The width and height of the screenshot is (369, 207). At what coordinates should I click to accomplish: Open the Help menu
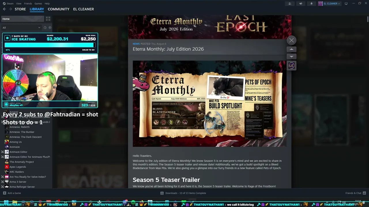click(47, 3)
